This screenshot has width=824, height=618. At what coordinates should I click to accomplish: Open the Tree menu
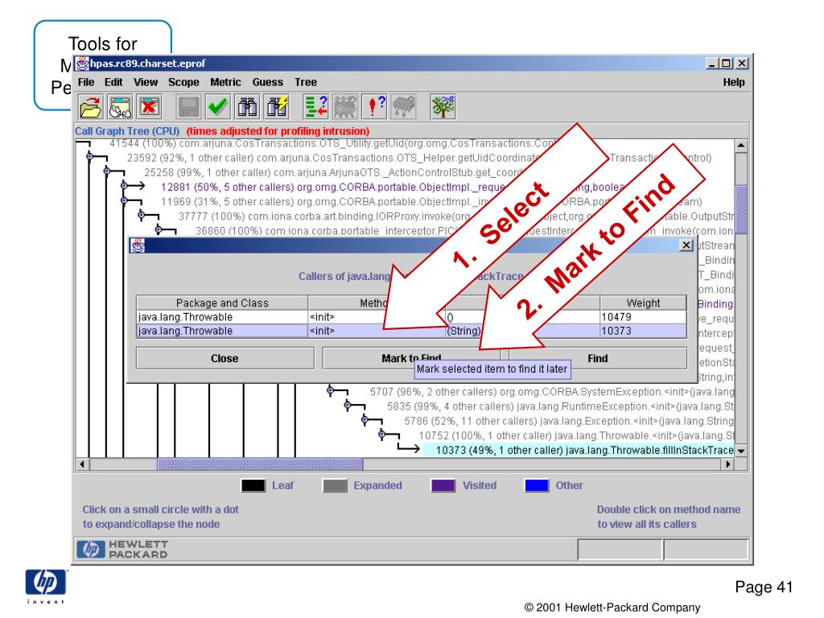click(x=306, y=83)
